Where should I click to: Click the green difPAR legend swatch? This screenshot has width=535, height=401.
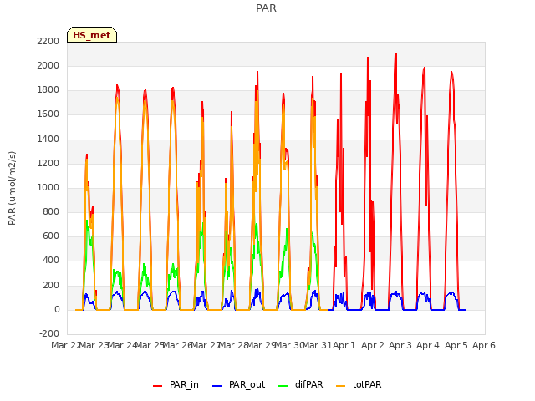[x=283, y=386]
